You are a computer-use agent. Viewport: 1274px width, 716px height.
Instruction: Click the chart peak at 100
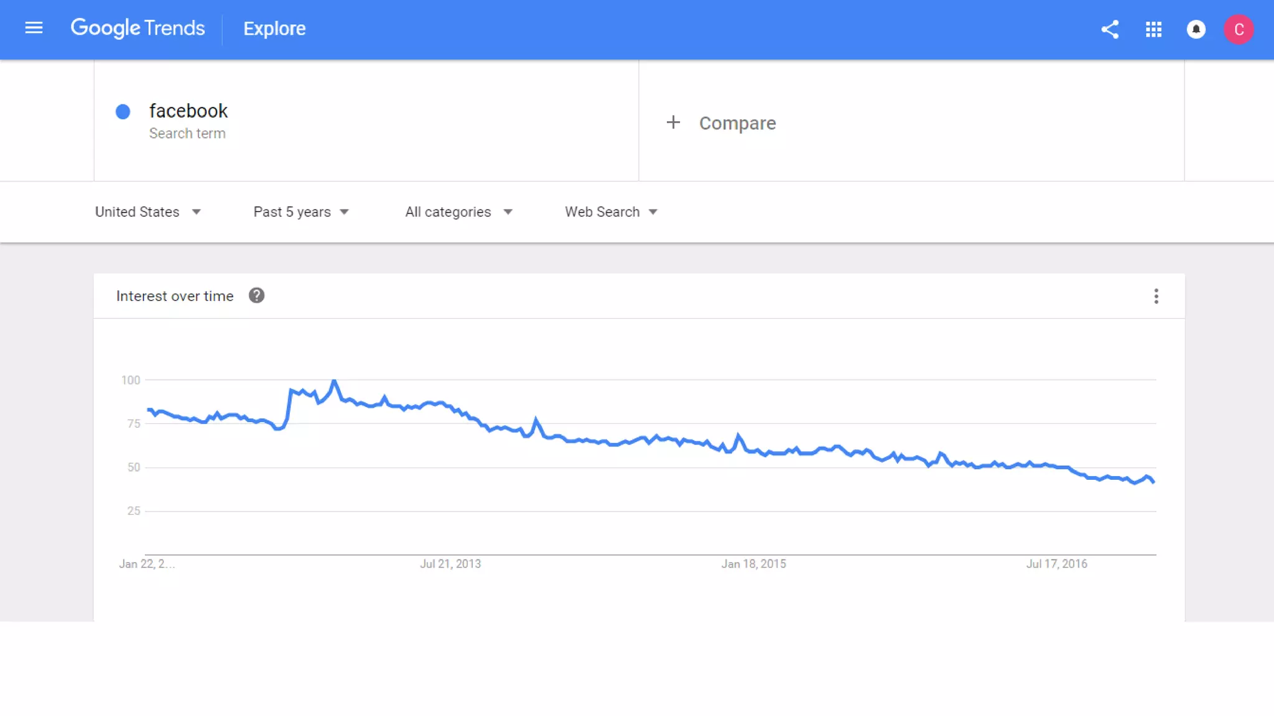point(334,381)
